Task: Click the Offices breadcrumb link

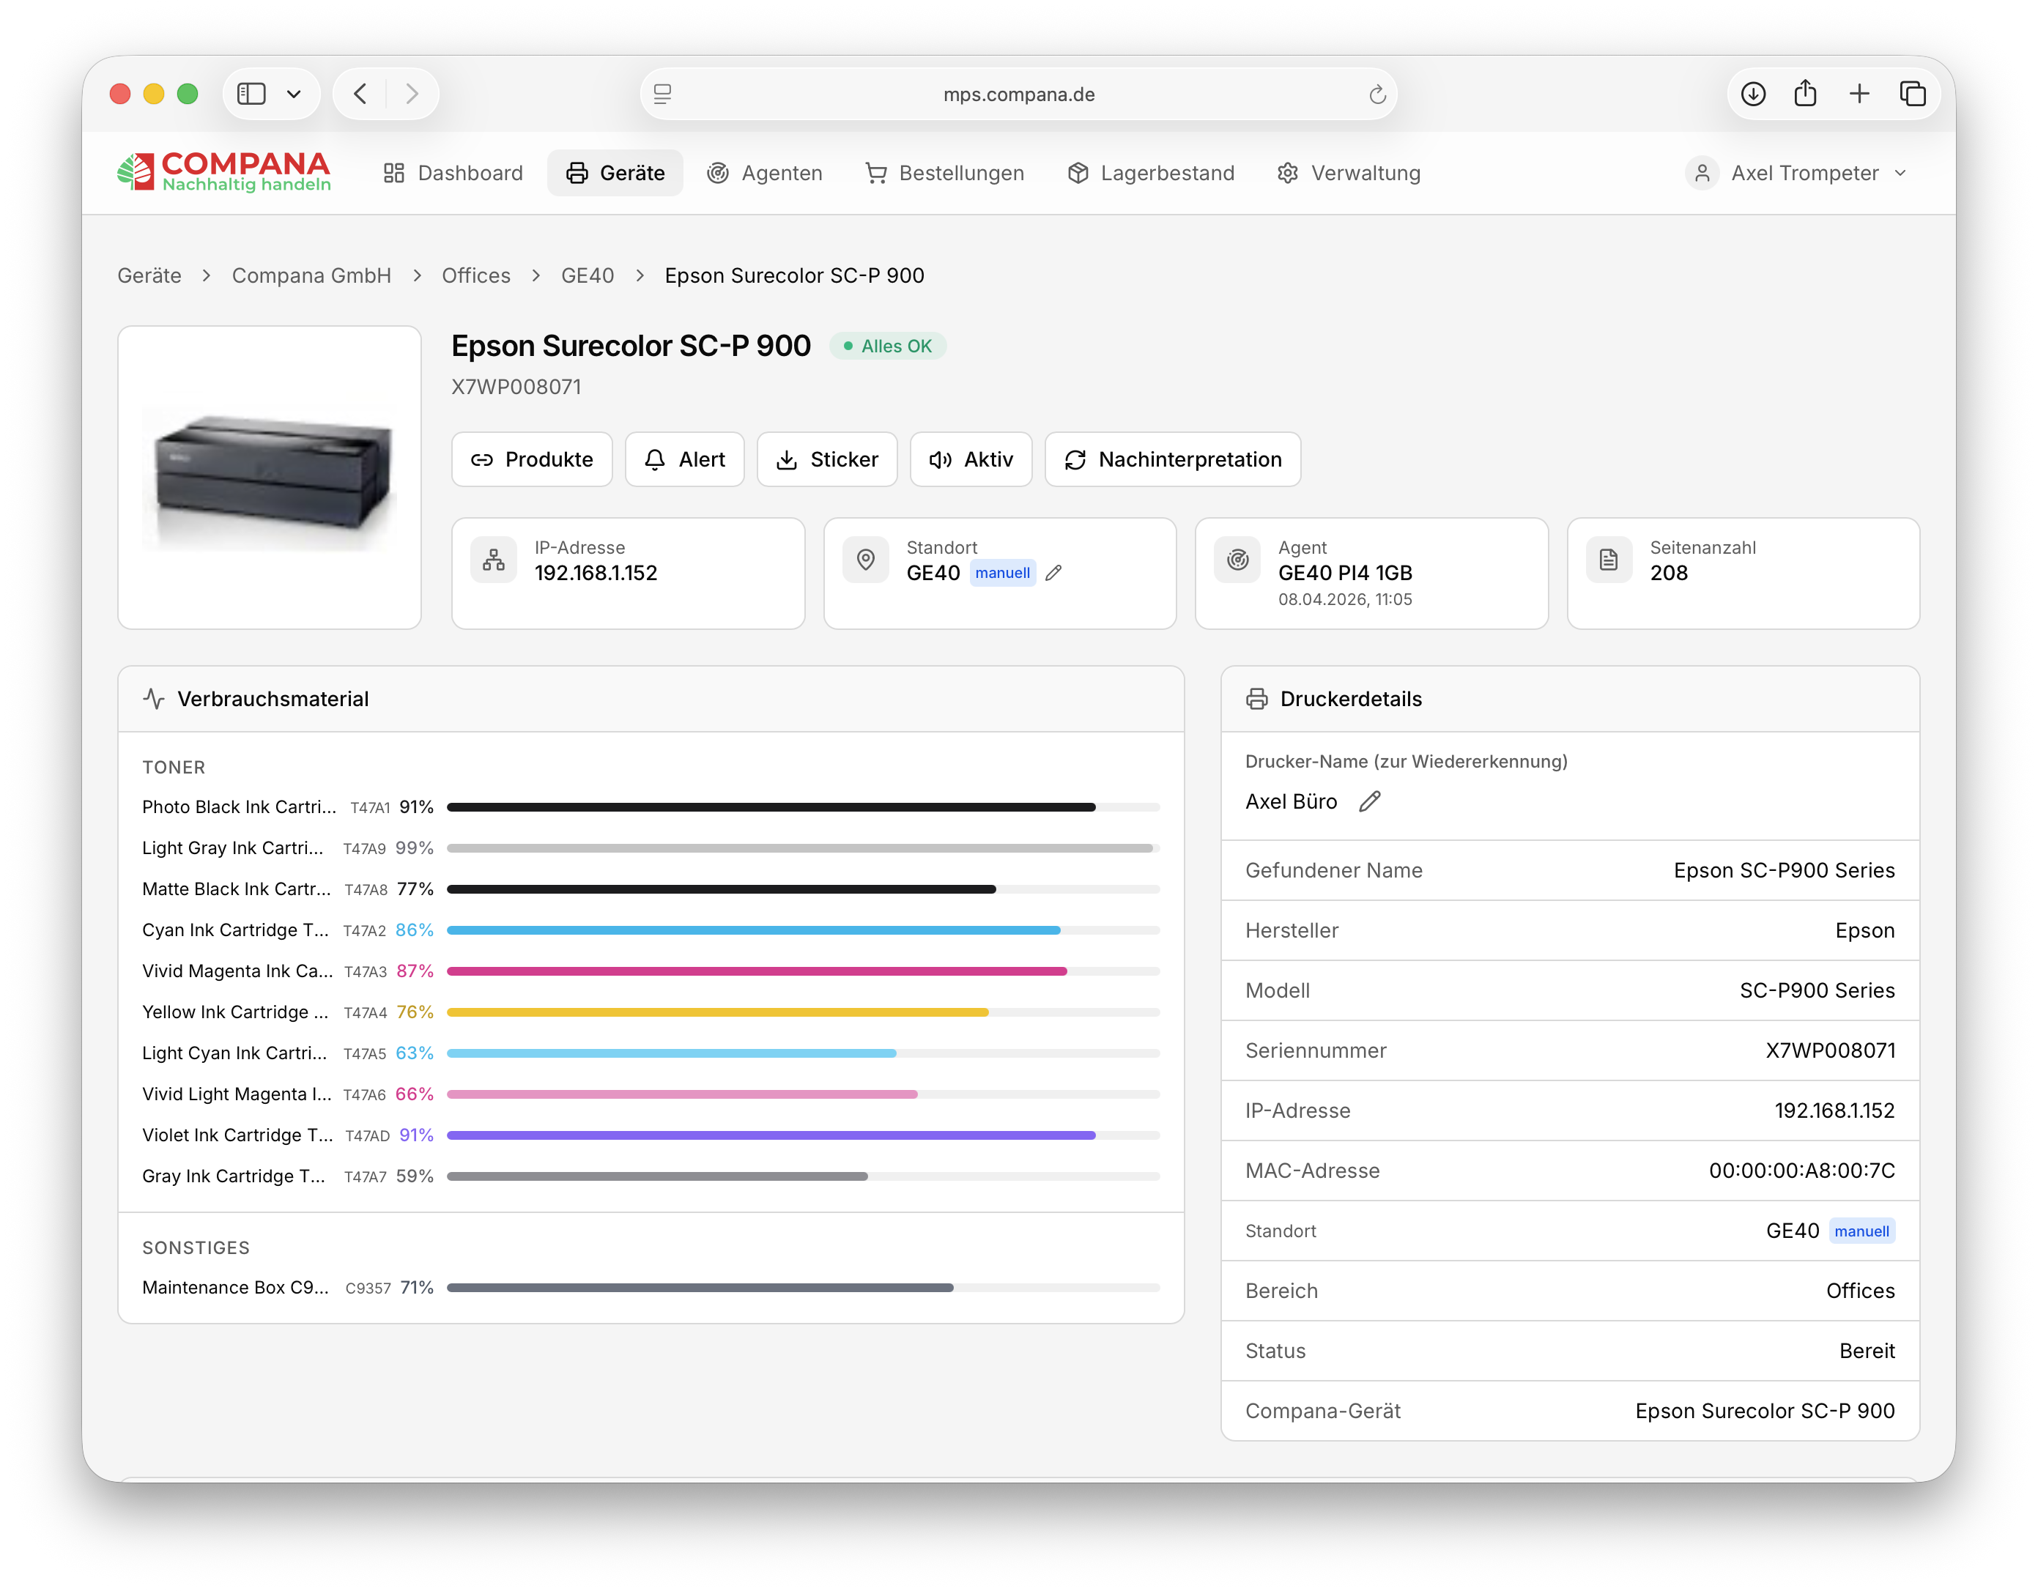Action: point(476,276)
